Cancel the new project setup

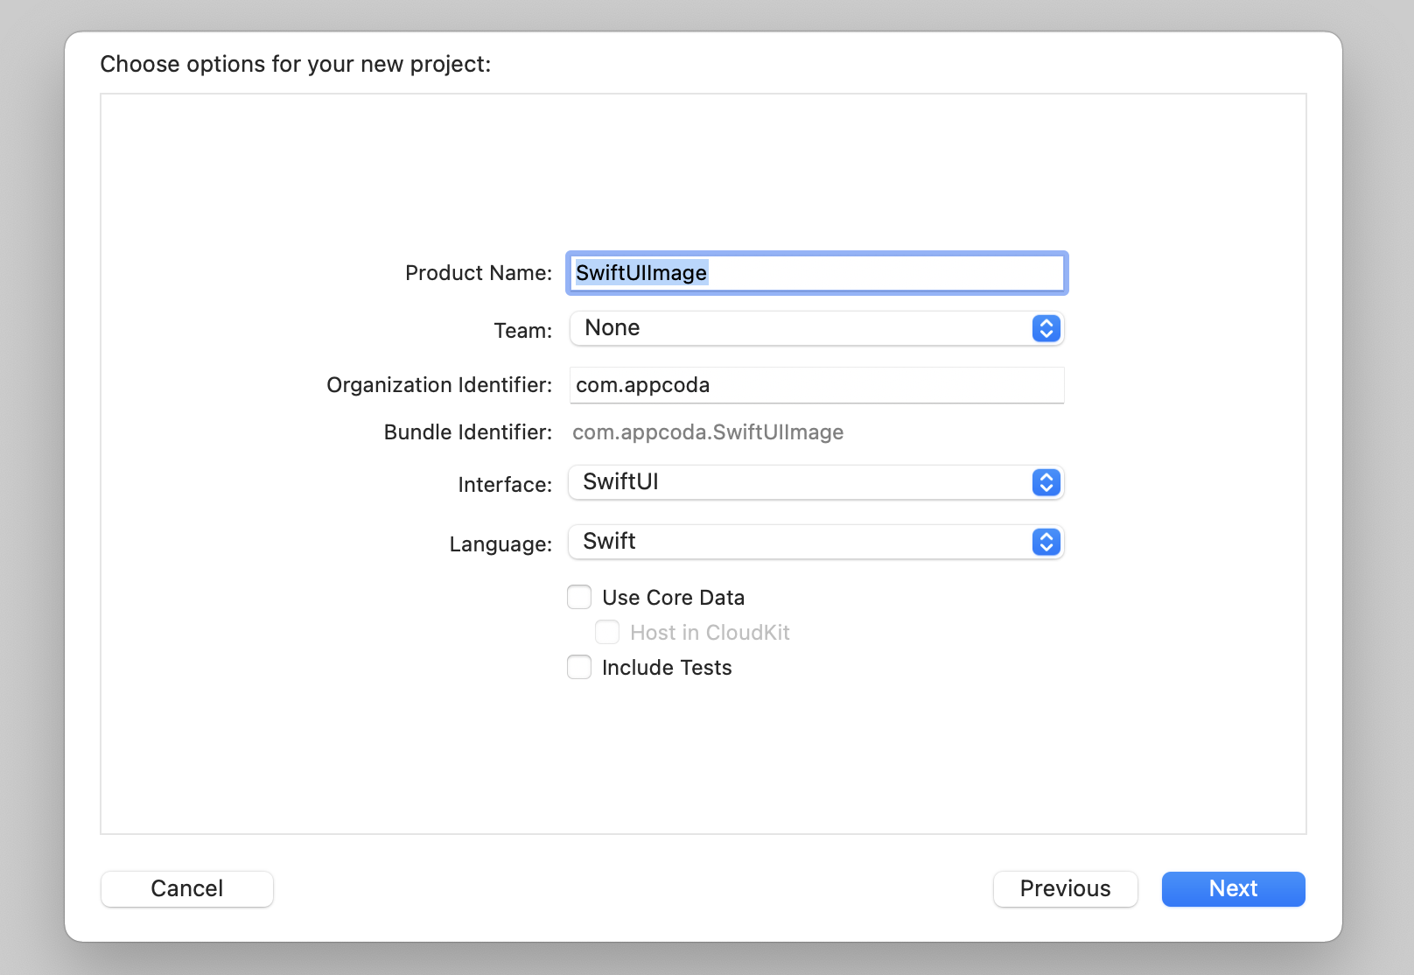coord(186,888)
